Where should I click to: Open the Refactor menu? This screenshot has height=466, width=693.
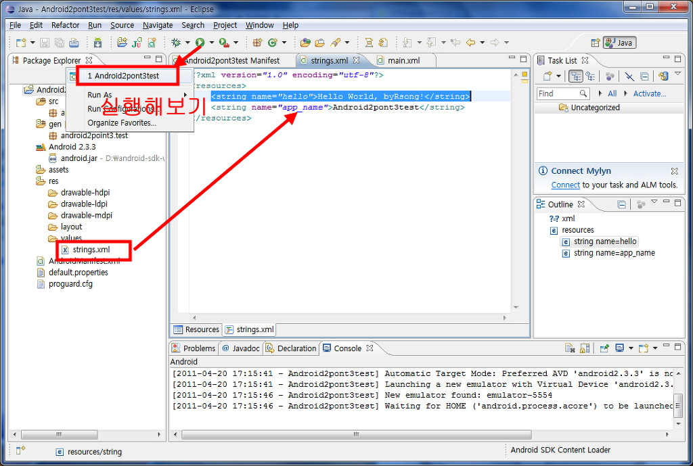click(x=65, y=25)
